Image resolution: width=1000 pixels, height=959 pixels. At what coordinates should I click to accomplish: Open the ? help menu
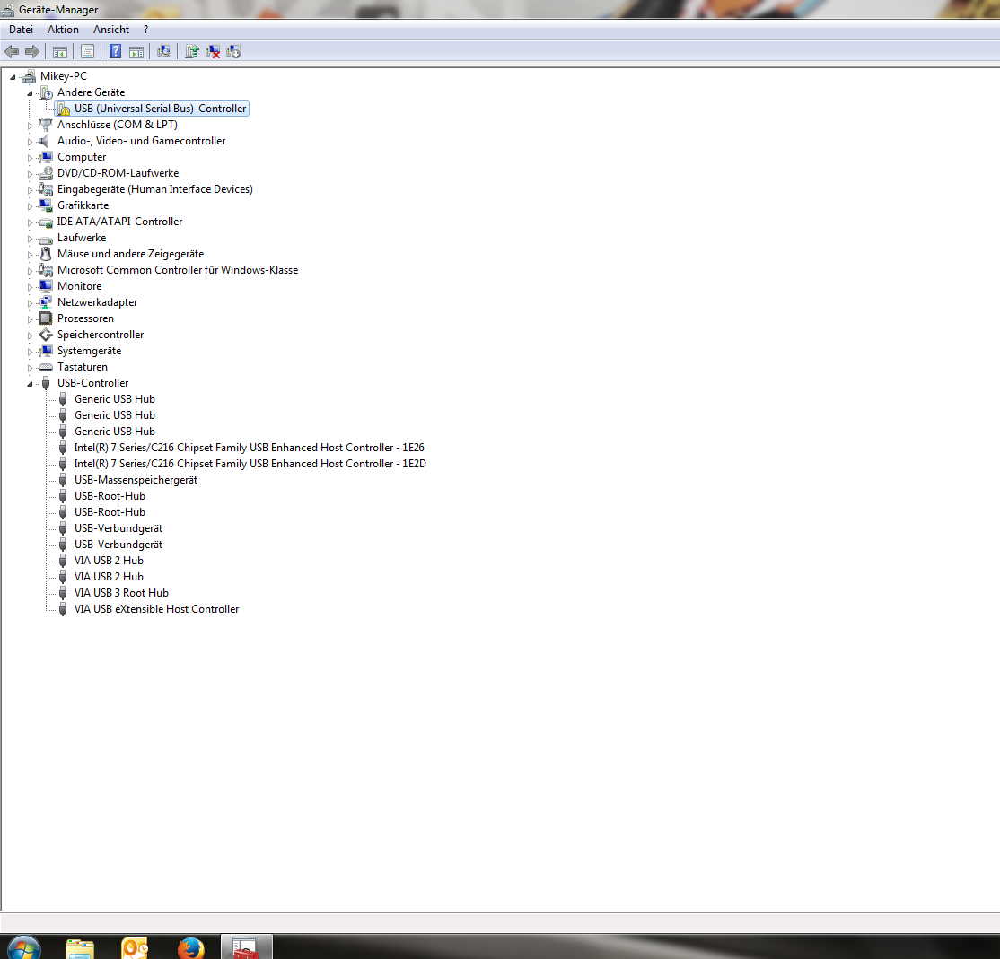click(x=146, y=30)
